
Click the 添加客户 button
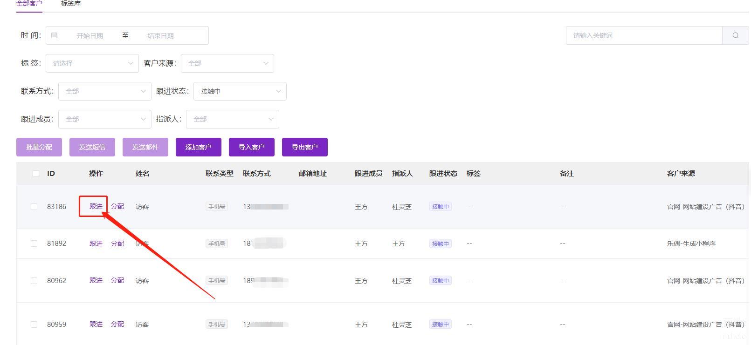(198, 147)
